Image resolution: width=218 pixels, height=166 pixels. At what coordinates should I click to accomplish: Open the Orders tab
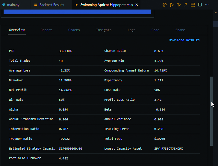point(74,30)
